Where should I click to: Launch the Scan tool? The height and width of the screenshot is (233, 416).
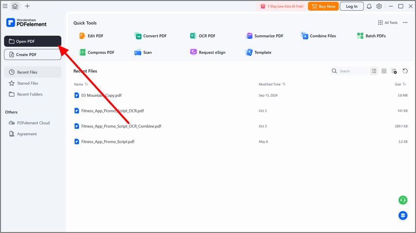[143, 53]
